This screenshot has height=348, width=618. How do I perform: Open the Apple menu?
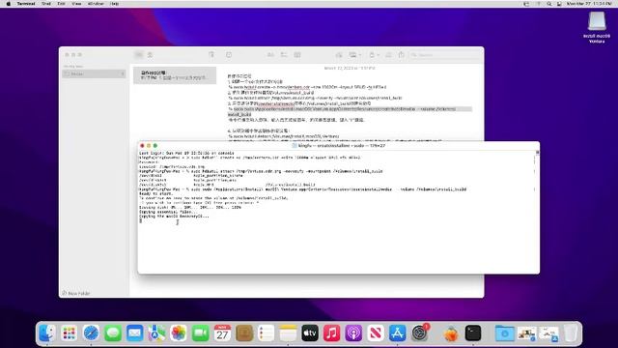coord(9,4)
